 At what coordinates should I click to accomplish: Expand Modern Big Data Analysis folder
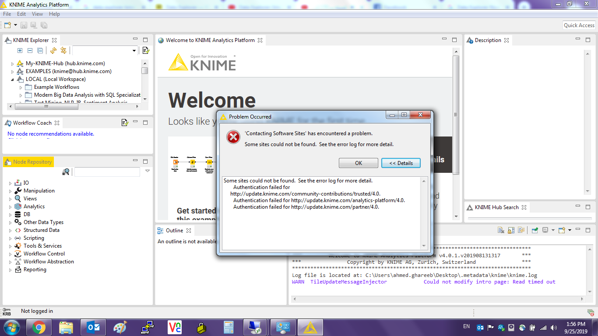[21, 95]
